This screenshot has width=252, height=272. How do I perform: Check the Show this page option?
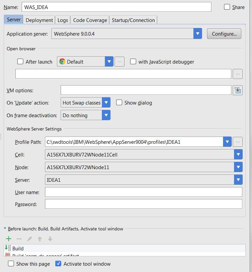[x=11, y=263]
